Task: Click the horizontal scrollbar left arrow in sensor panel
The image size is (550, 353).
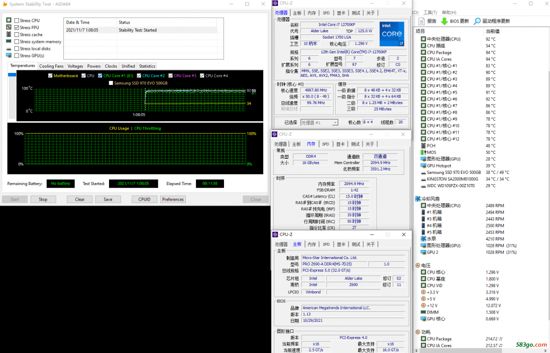Action: click(417, 350)
